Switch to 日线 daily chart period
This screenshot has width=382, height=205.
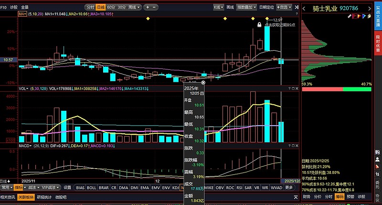coord(101,7)
